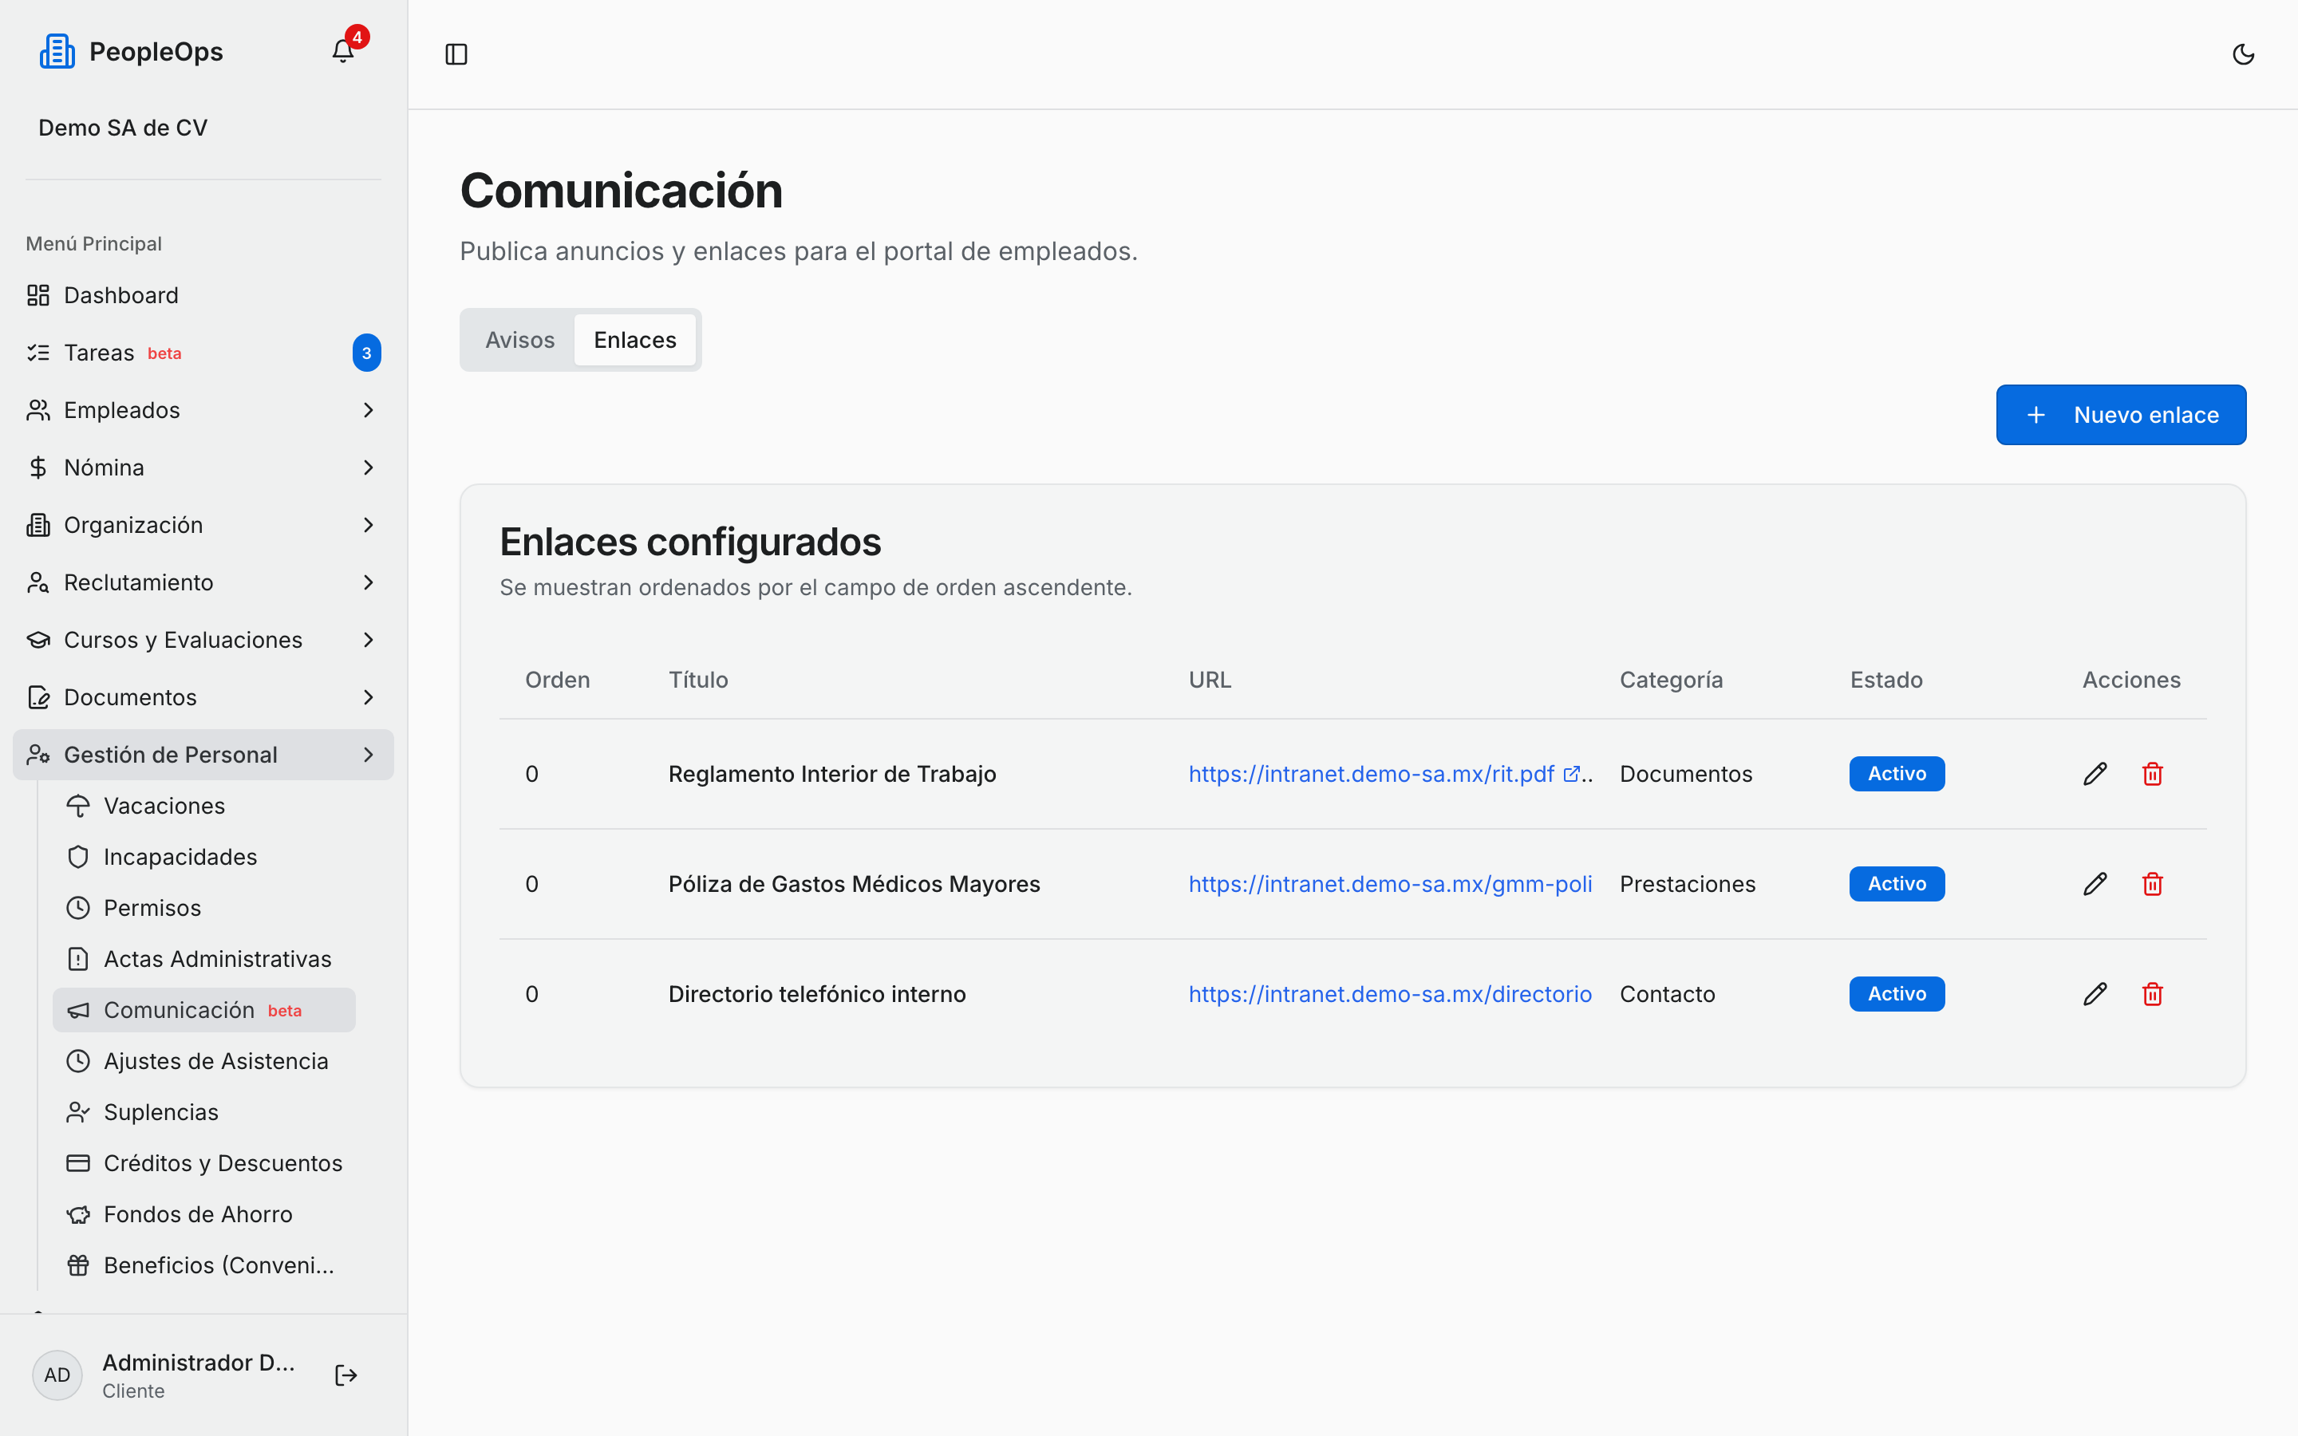Navigate to Suplencias

[204, 1112]
